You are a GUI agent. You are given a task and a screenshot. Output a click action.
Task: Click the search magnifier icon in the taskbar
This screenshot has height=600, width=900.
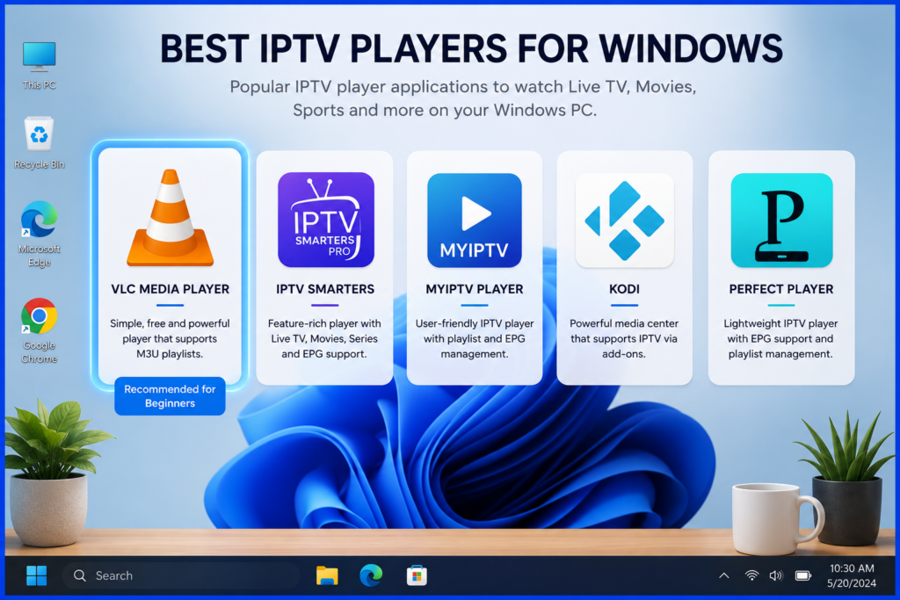point(80,575)
